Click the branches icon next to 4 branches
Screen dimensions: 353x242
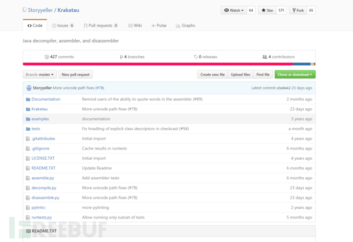(121, 57)
